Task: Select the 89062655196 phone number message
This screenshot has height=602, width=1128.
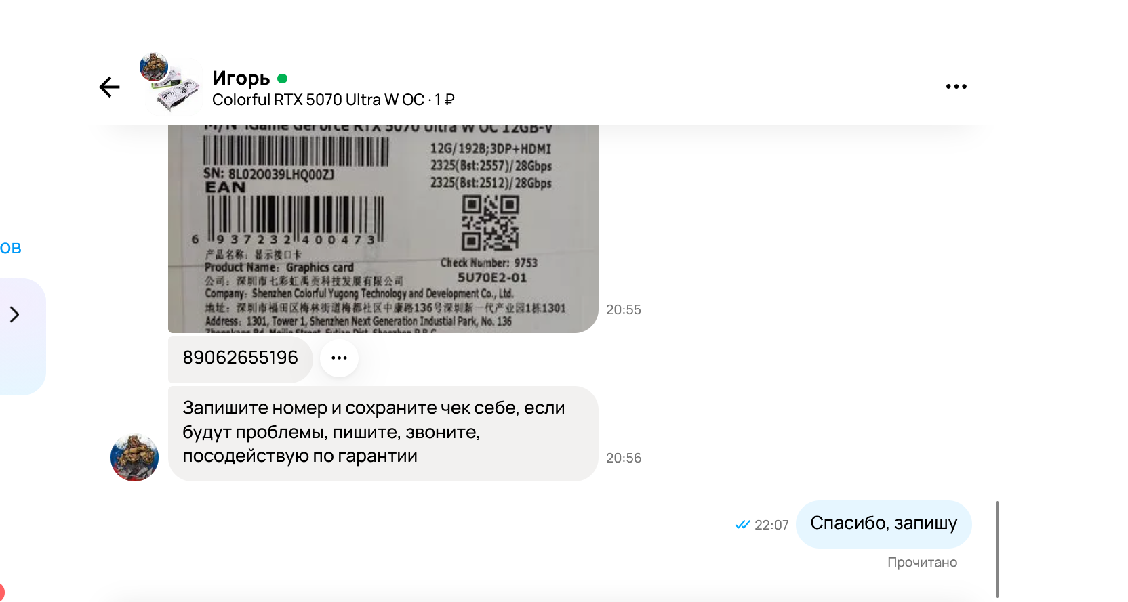Action: pyautogui.click(x=240, y=358)
